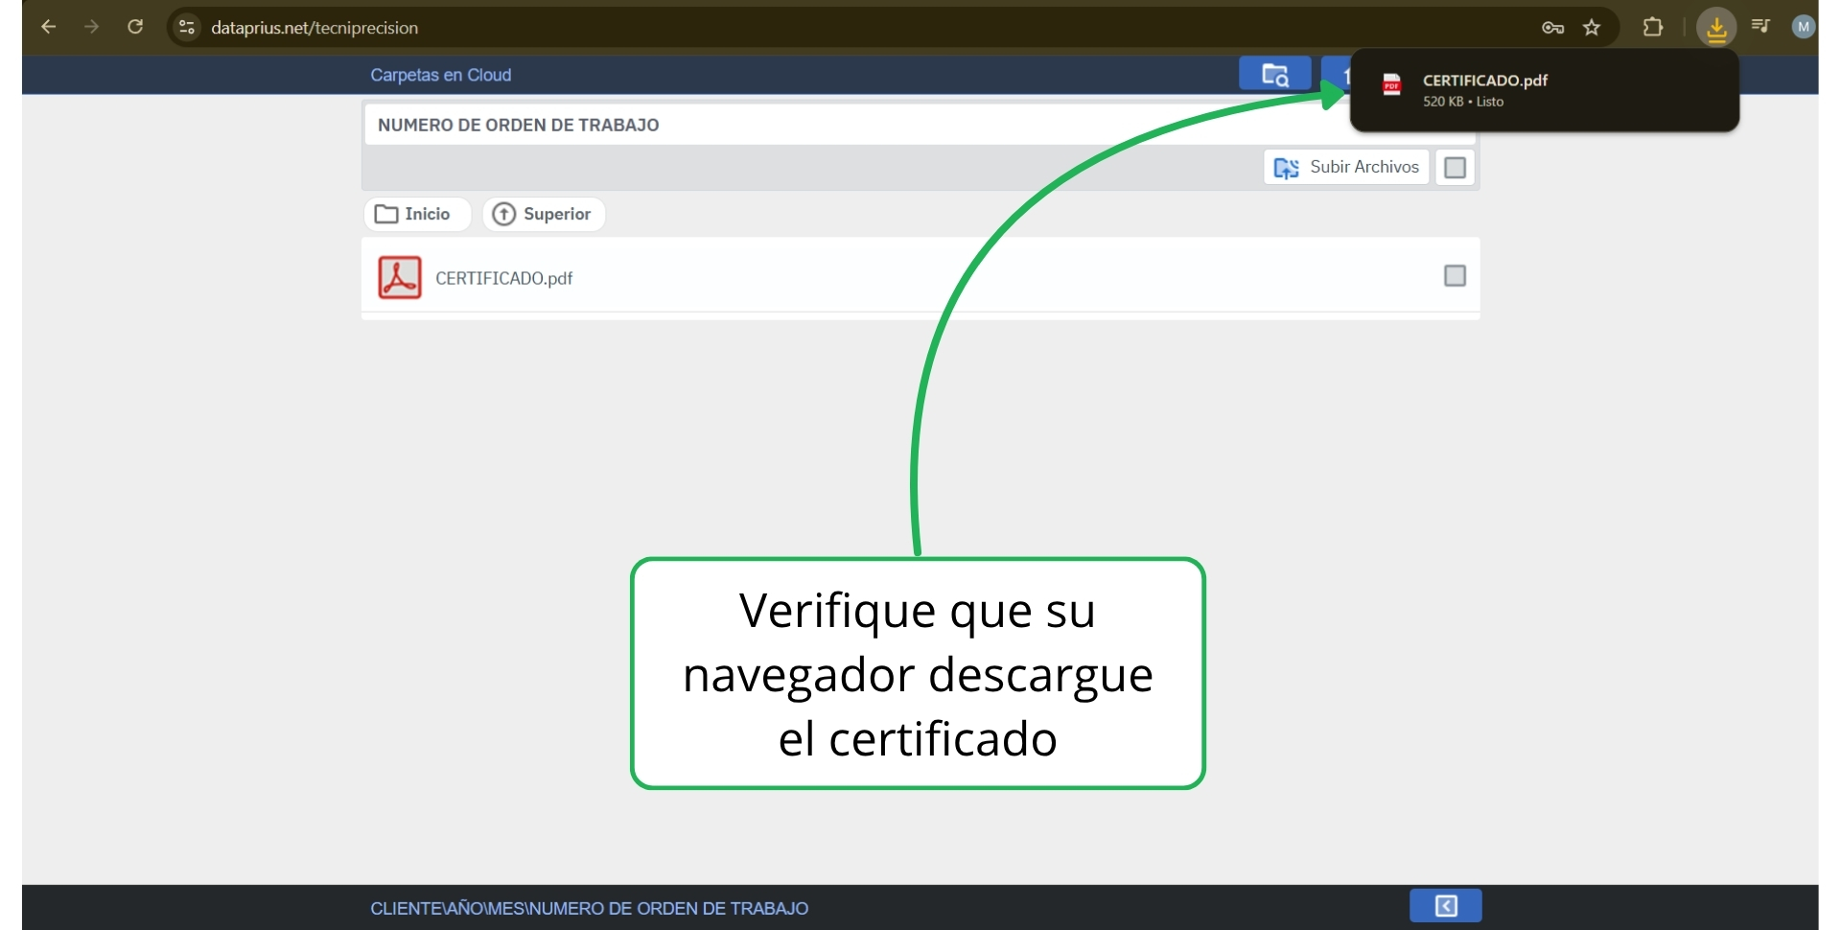Click the Subir Archivos button

[x=1346, y=168]
